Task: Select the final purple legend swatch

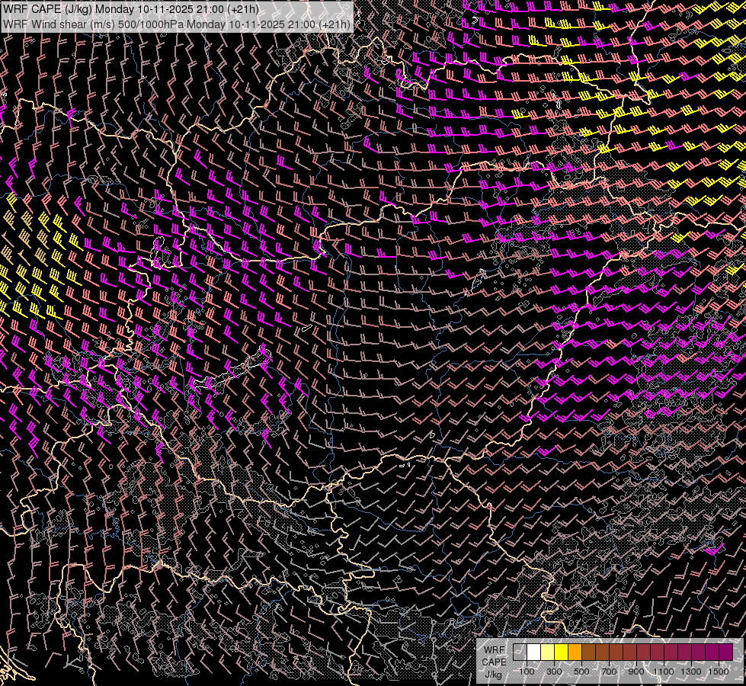Action: tap(725, 652)
